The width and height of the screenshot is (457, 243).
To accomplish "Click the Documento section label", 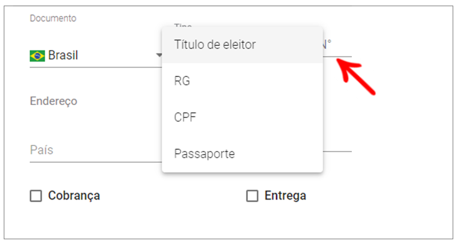I will point(53,19).
